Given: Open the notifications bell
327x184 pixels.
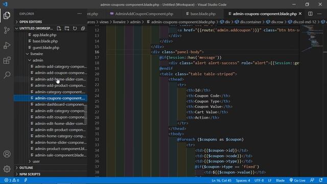Looking at the screenshot, I should click(321, 180).
